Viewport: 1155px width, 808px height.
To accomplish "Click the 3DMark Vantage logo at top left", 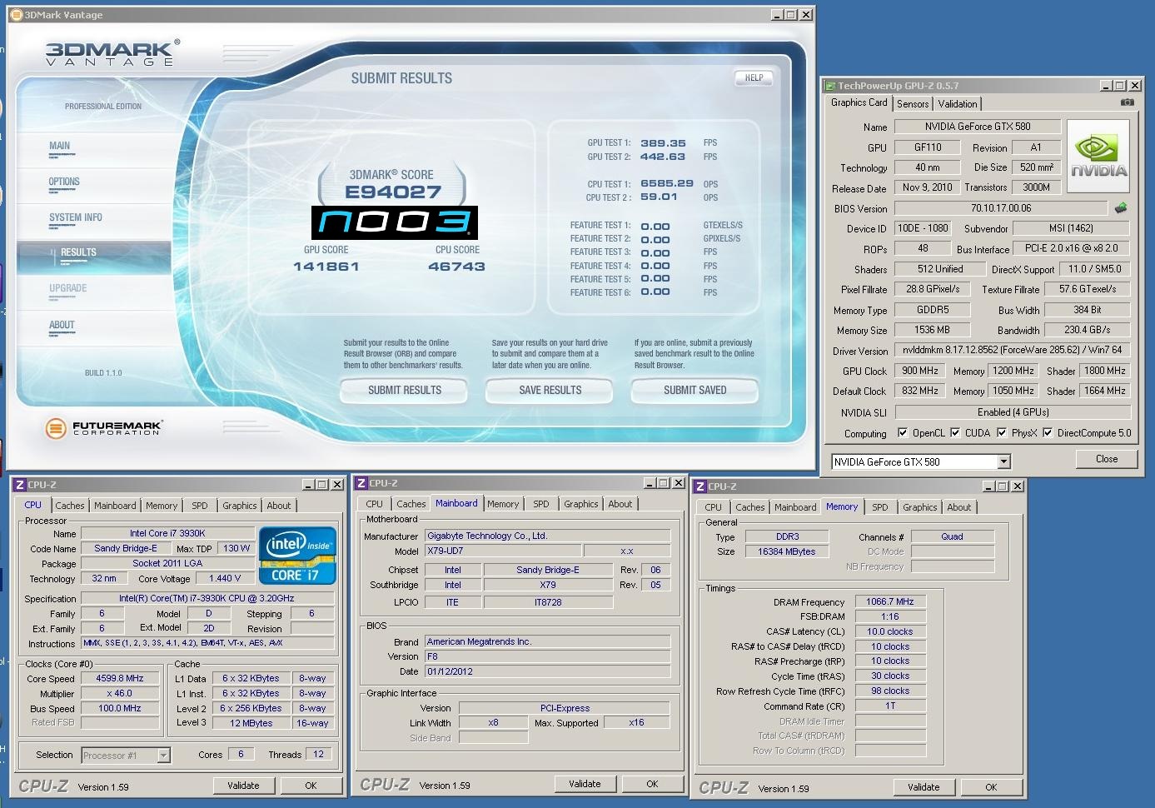I will (x=110, y=53).
